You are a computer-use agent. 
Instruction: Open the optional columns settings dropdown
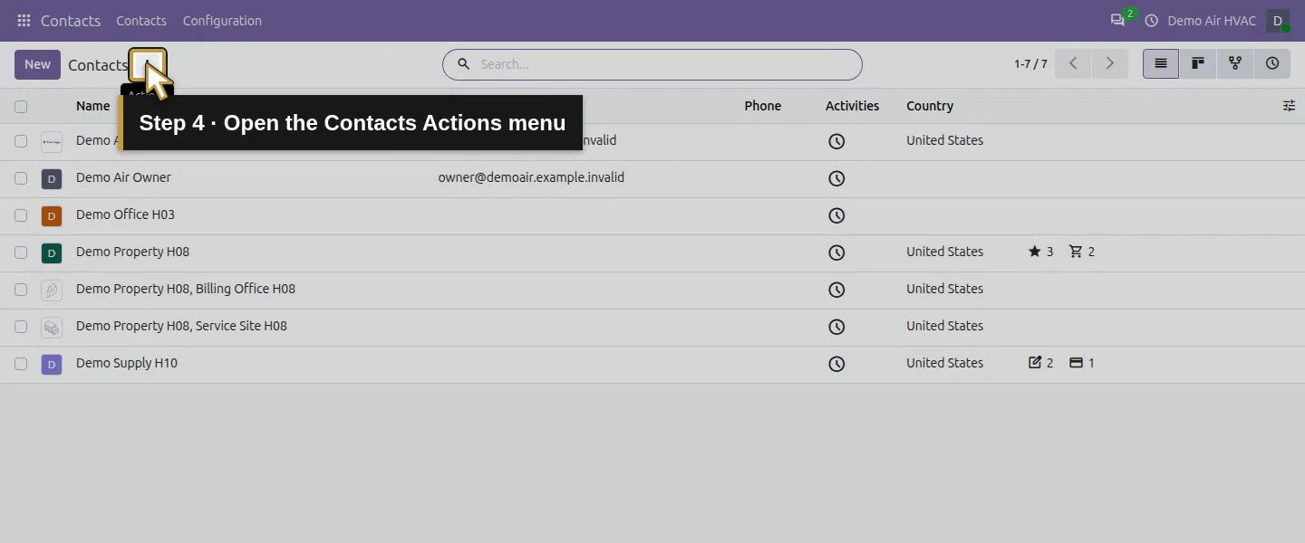[1289, 106]
